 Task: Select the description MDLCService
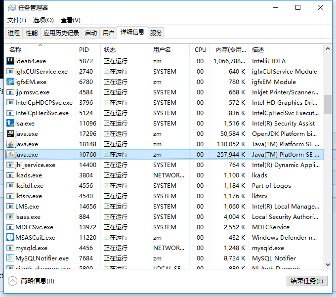pos(271,227)
